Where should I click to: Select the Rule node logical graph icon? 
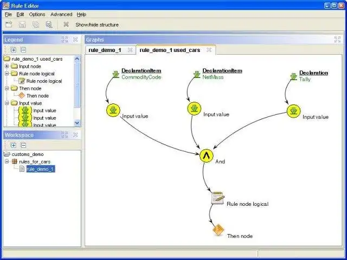pos(217,198)
